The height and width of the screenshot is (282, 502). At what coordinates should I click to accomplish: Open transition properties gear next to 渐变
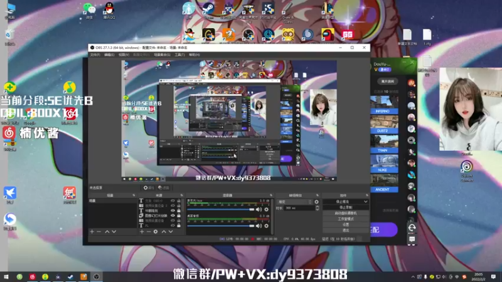pyautogui.click(x=317, y=202)
